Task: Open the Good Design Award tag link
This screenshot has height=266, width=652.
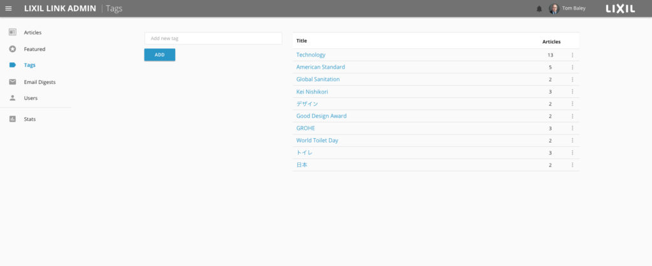Action: [x=322, y=116]
